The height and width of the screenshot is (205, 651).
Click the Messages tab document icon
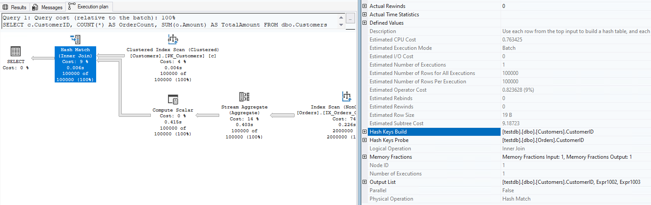(36, 7)
